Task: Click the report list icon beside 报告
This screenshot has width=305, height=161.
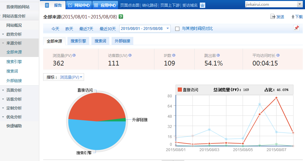Action: 47,5
